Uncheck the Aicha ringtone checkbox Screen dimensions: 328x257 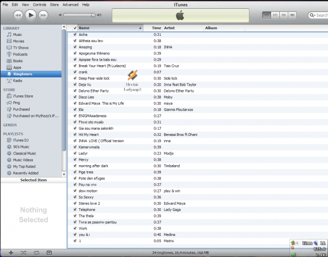click(x=75, y=34)
